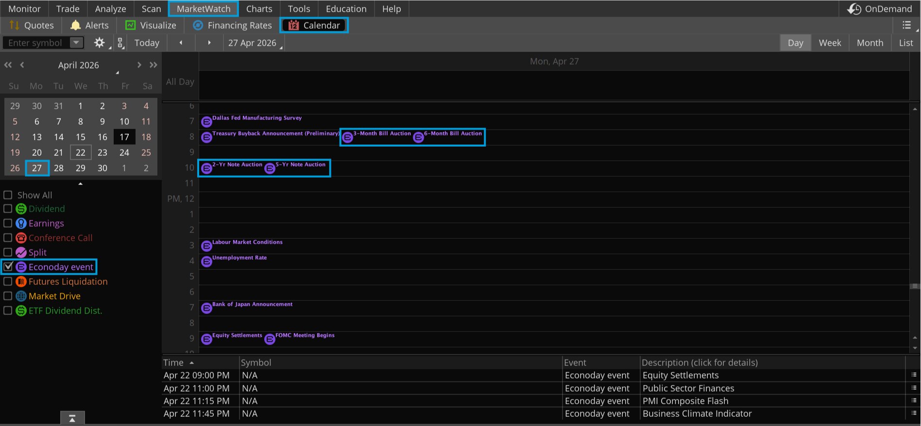Click the Futures Liquidation orange icon
921x426 pixels.
pos(21,281)
